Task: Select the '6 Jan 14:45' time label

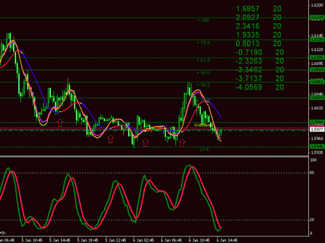Action: point(227,240)
